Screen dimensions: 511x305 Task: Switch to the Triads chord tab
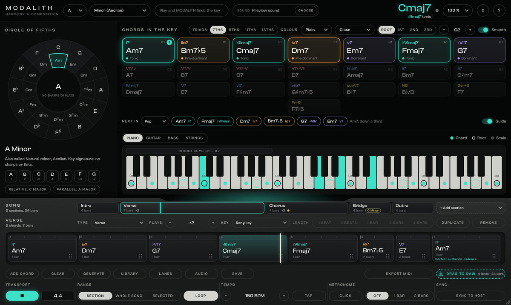(x=200, y=30)
